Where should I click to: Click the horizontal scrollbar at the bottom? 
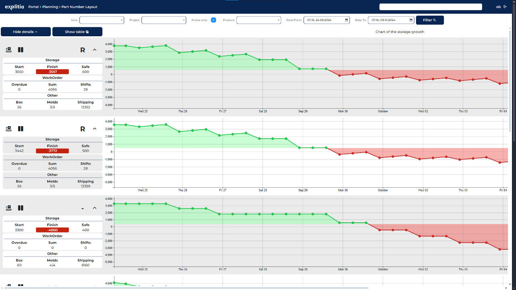[185, 288]
